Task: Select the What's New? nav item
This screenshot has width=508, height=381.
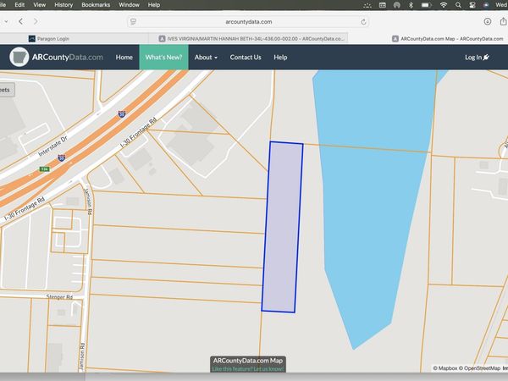Action: [x=163, y=58]
